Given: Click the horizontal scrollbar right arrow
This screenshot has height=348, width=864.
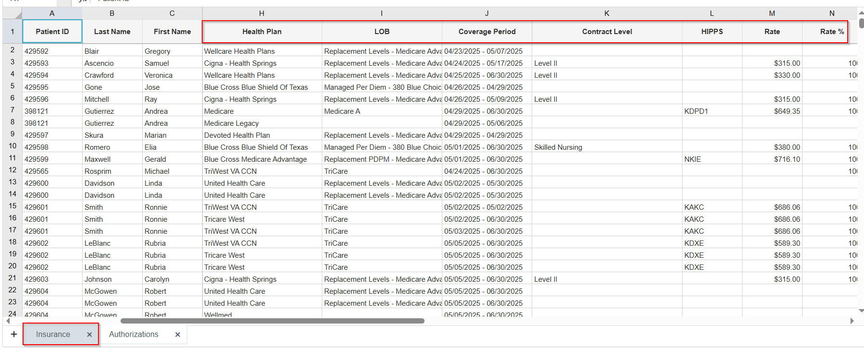Looking at the screenshot, I should coord(852,321).
